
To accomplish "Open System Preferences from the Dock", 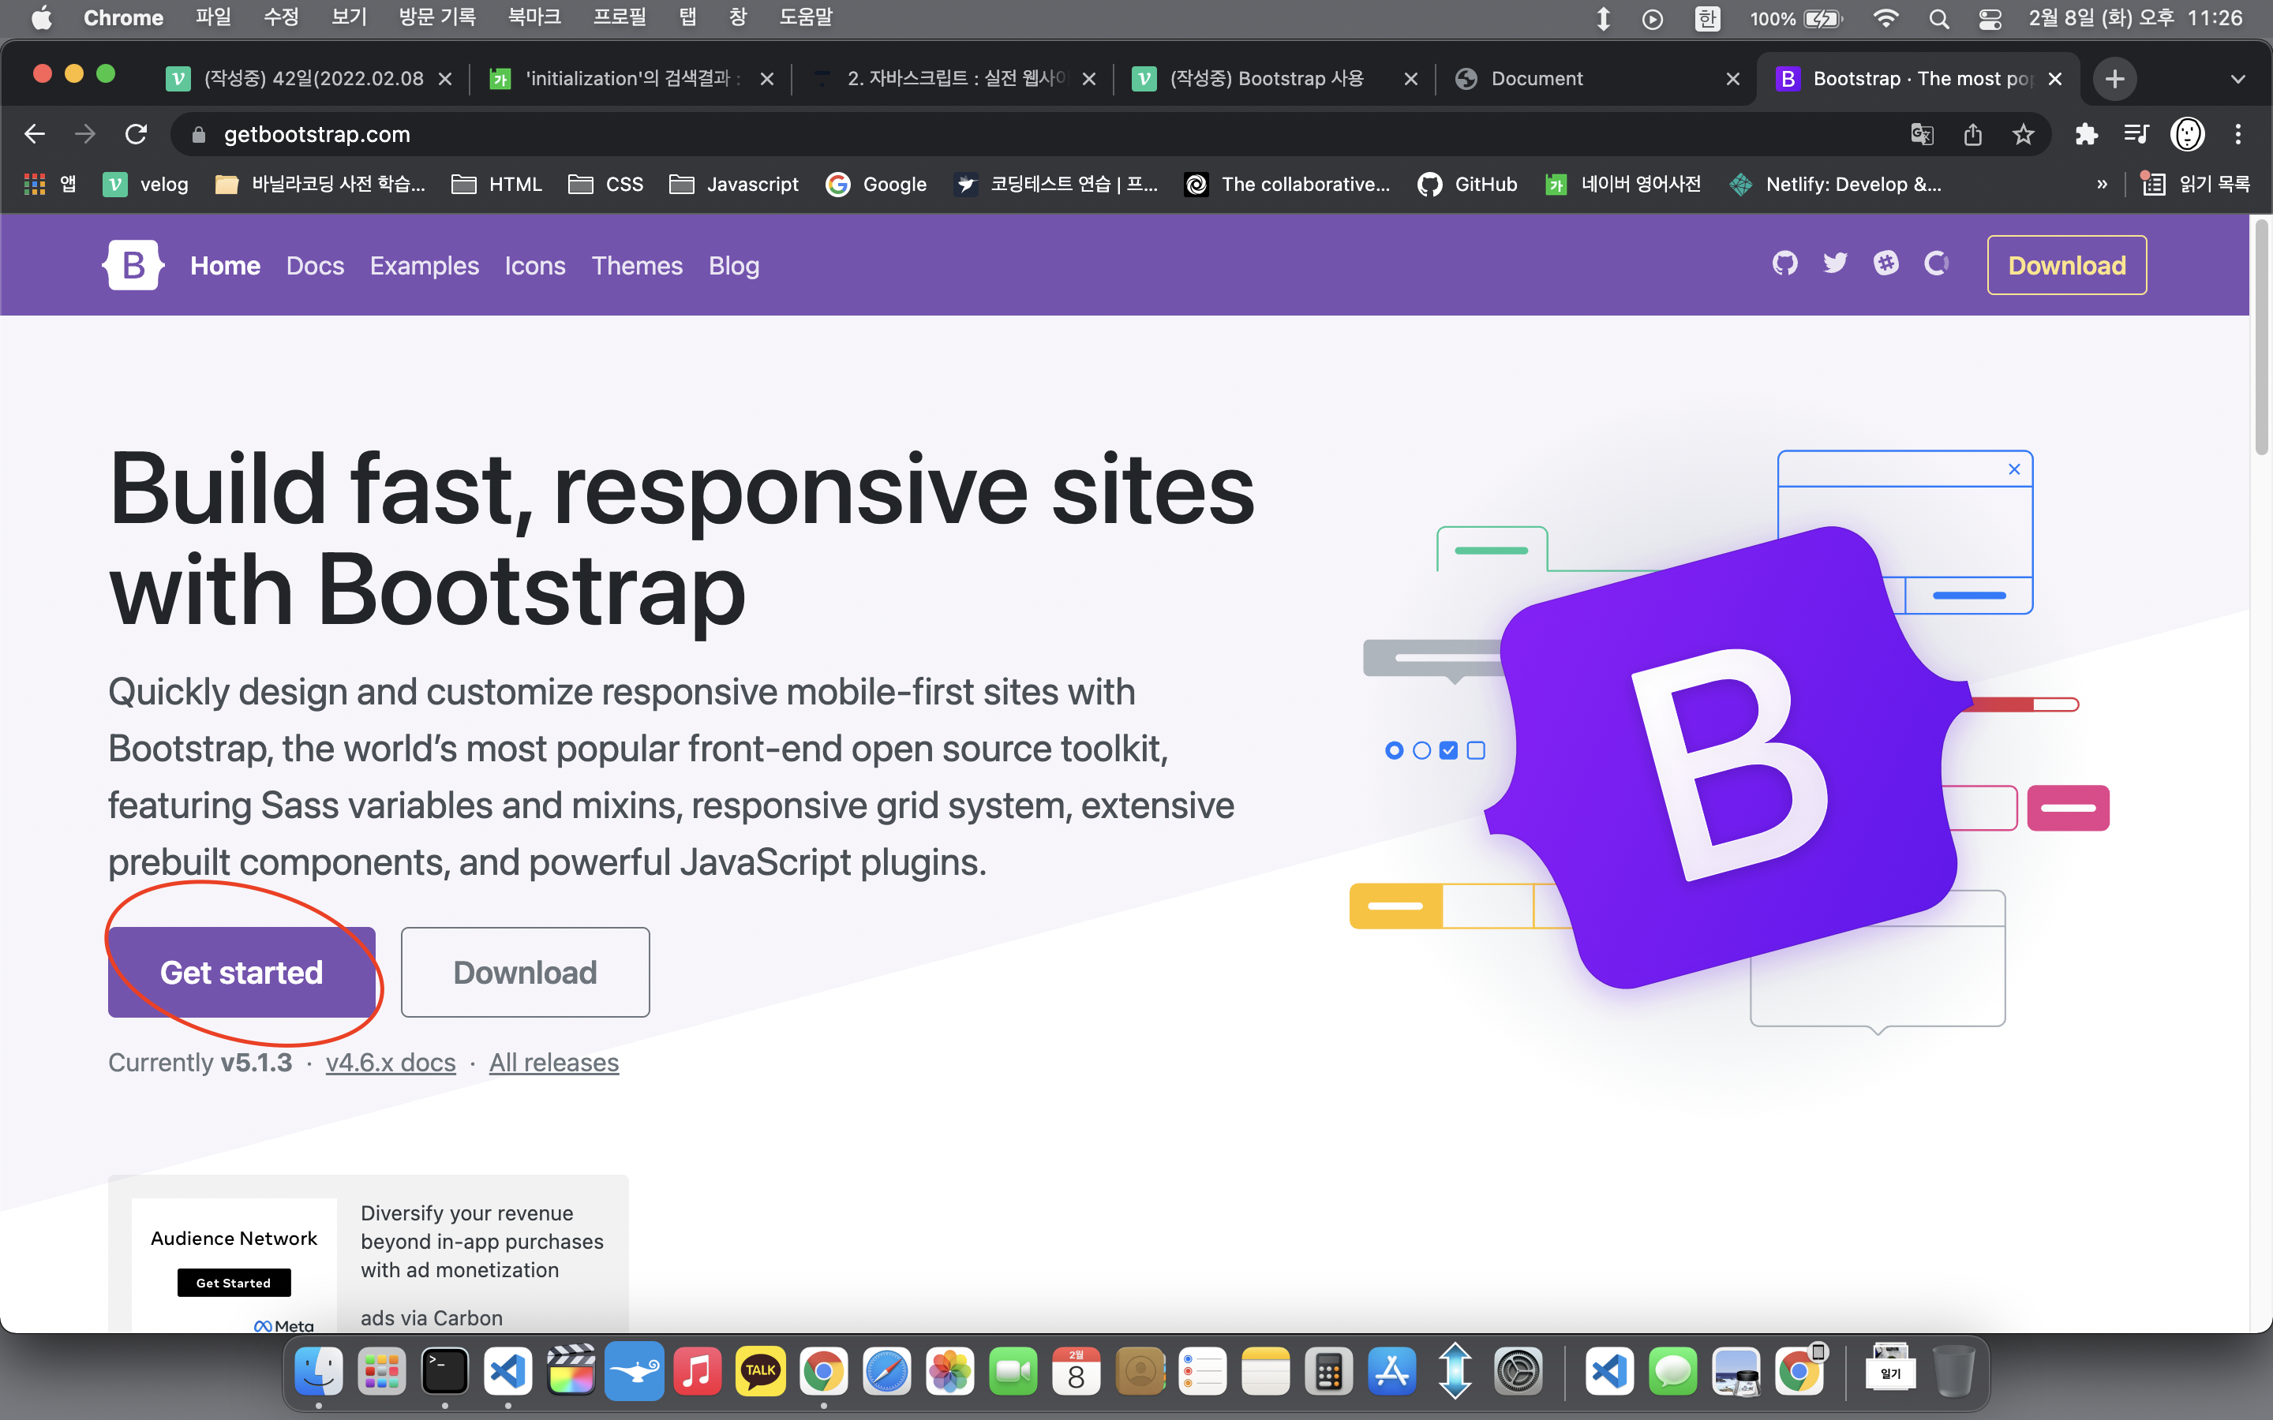I will pyautogui.click(x=1518, y=1372).
